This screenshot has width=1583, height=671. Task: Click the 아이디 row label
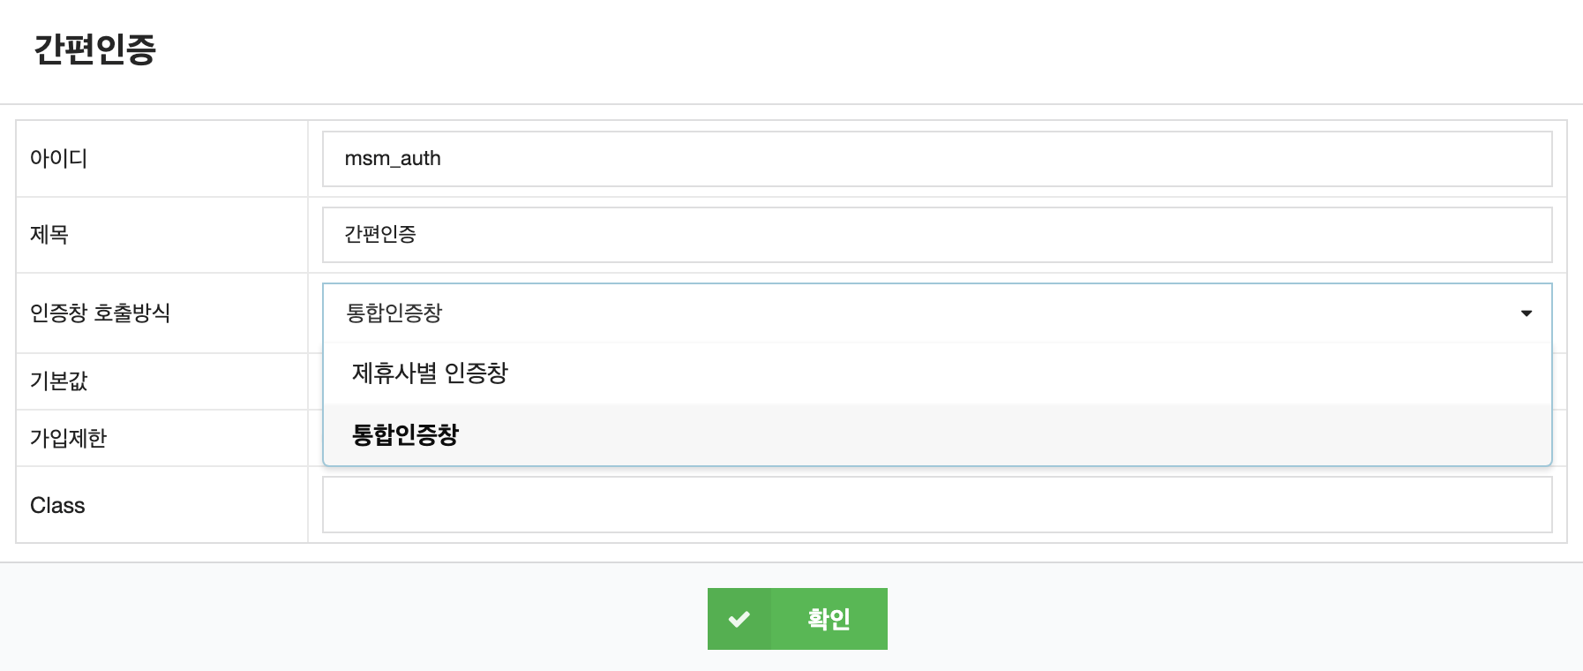pos(58,159)
